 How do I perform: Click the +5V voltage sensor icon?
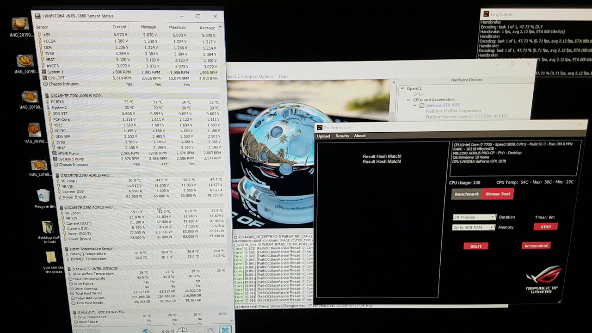click(x=40, y=35)
